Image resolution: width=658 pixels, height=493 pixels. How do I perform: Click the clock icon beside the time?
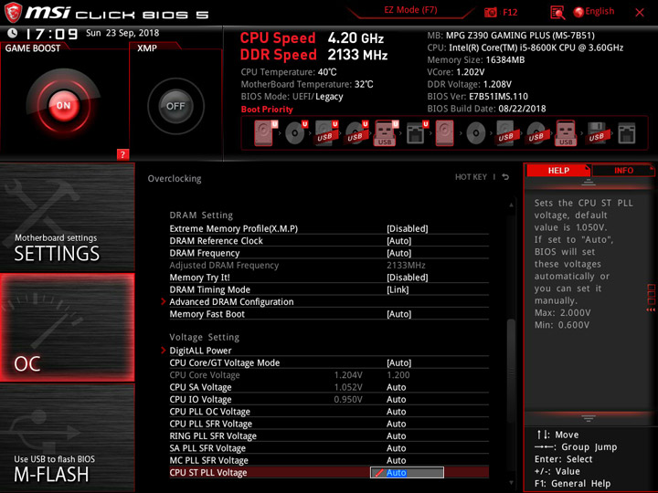coord(13,33)
